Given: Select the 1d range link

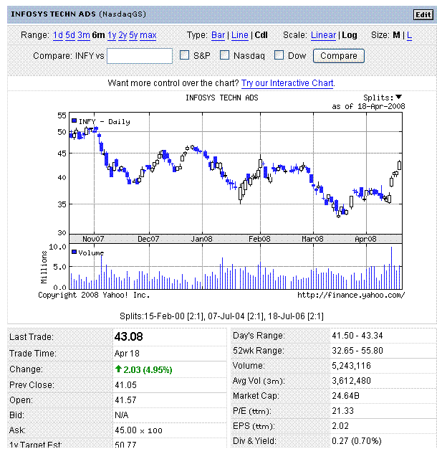Looking at the screenshot, I should (57, 35).
